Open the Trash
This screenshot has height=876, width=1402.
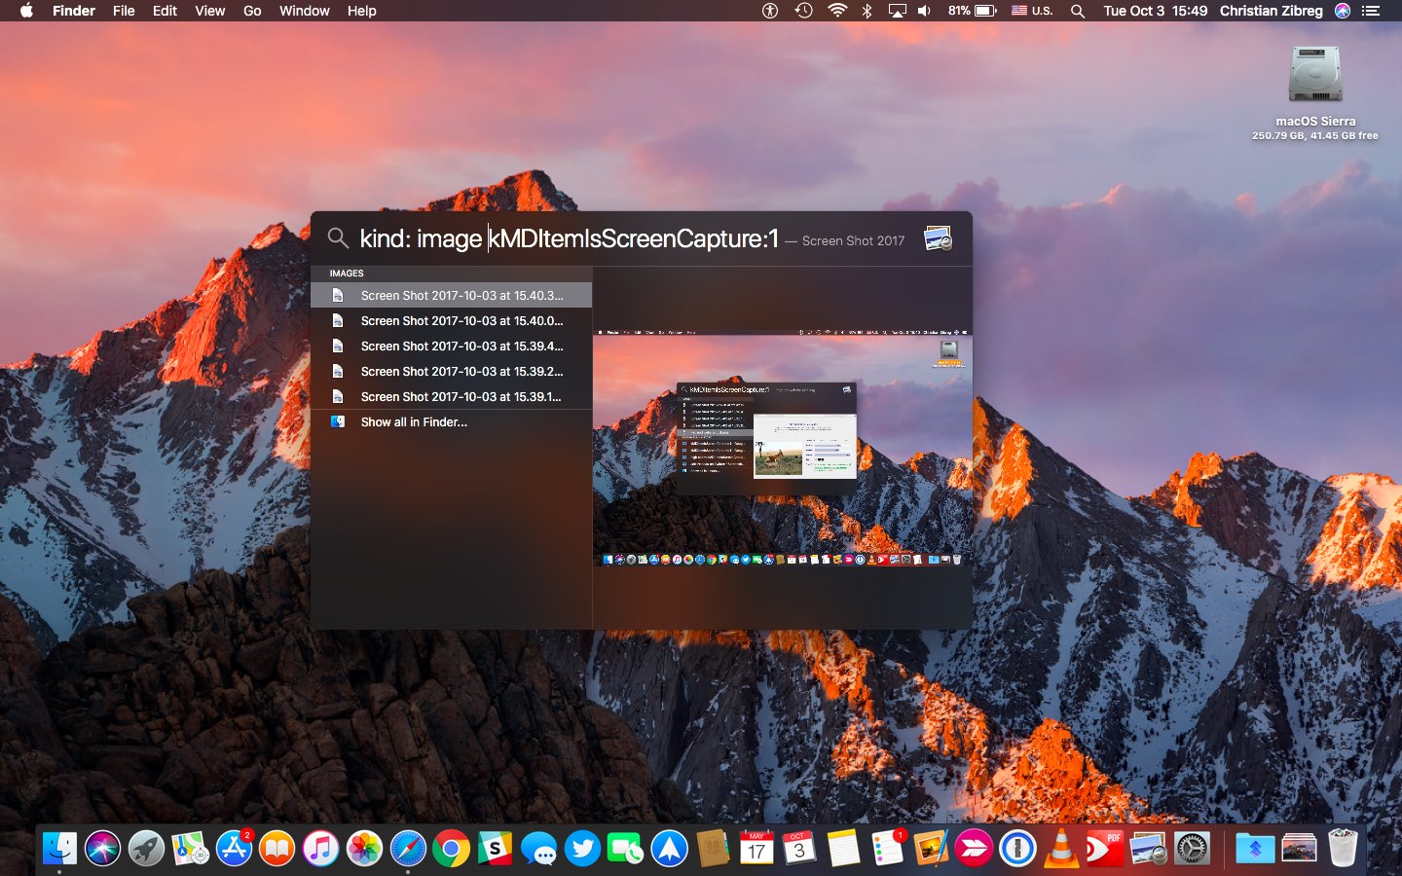coord(1343,848)
